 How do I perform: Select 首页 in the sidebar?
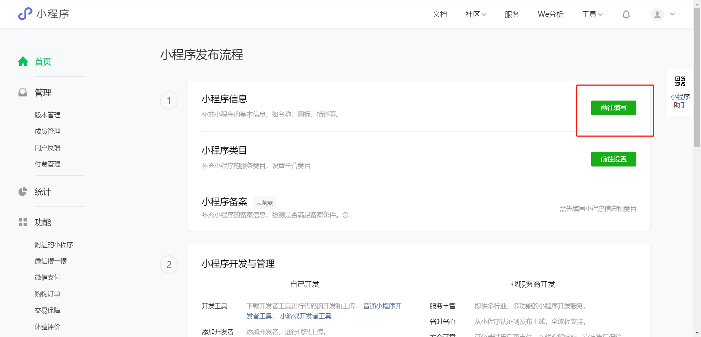[43, 62]
